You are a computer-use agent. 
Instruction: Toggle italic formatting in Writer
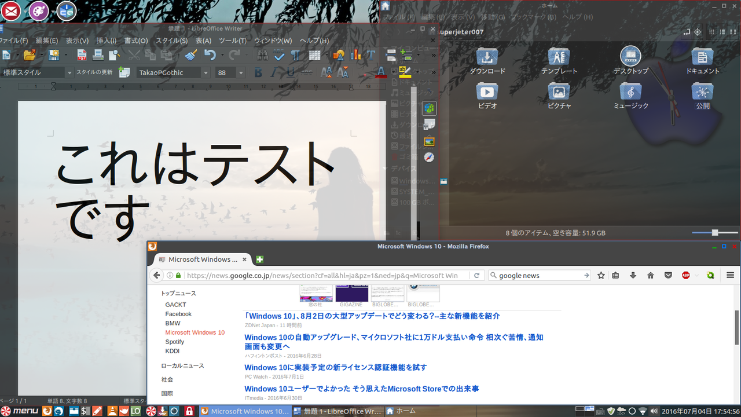pos(274,72)
